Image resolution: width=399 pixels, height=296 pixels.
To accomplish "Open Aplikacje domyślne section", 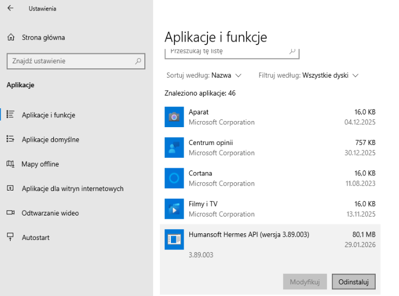I will click(x=50, y=139).
